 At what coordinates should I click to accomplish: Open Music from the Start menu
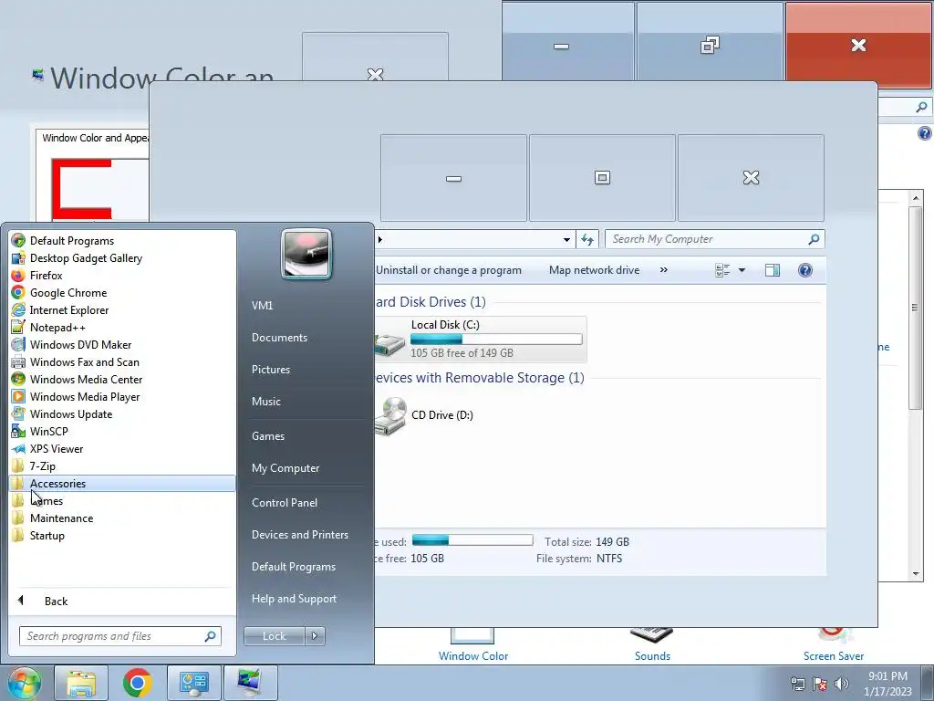tap(266, 402)
